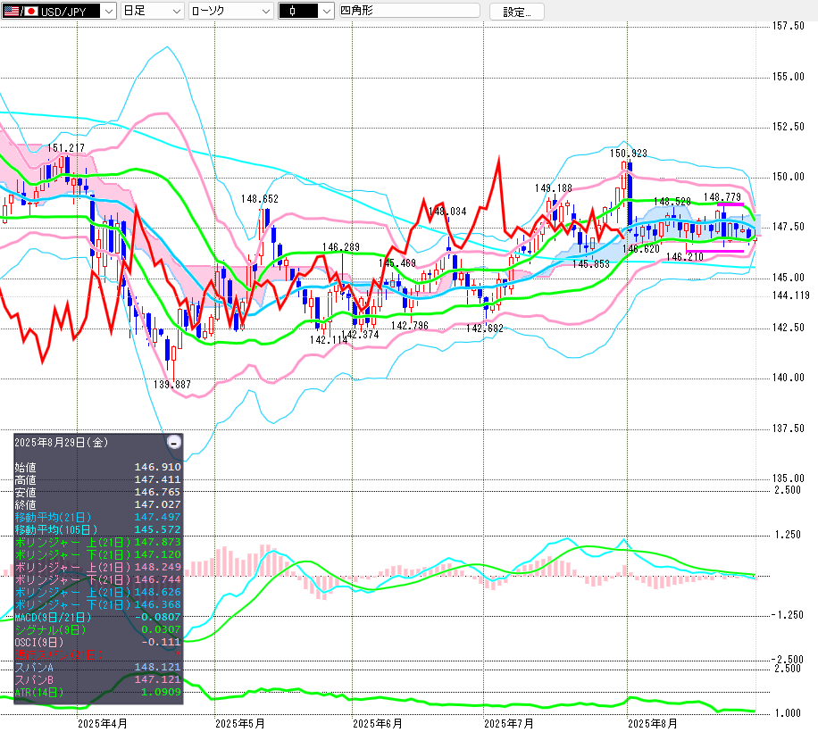This screenshot has height=732, width=818.
Task: Select the 遅行スパン(21日) row
Action: (98, 655)
